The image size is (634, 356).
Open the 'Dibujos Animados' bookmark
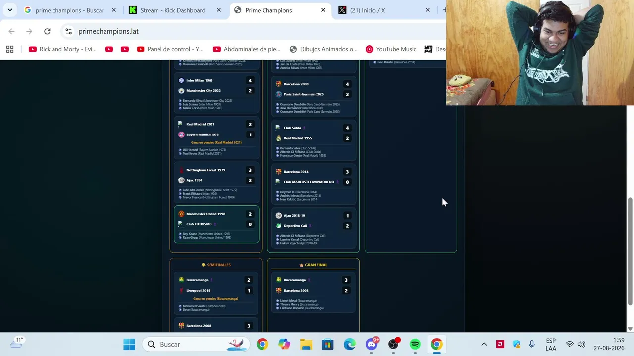pyautogui.click(x=323, y=49)
